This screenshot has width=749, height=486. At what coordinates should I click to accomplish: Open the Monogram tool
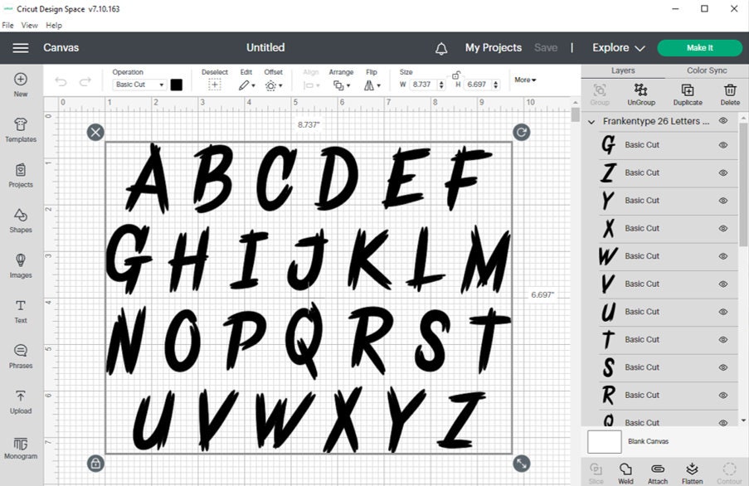pyautogui.click(x=20, y=448)
